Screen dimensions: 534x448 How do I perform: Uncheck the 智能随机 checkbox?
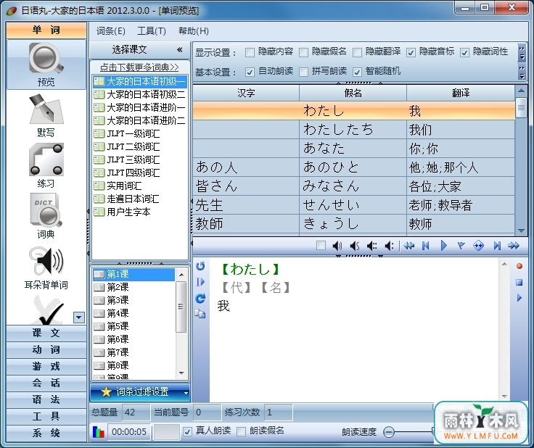[357, 72]
